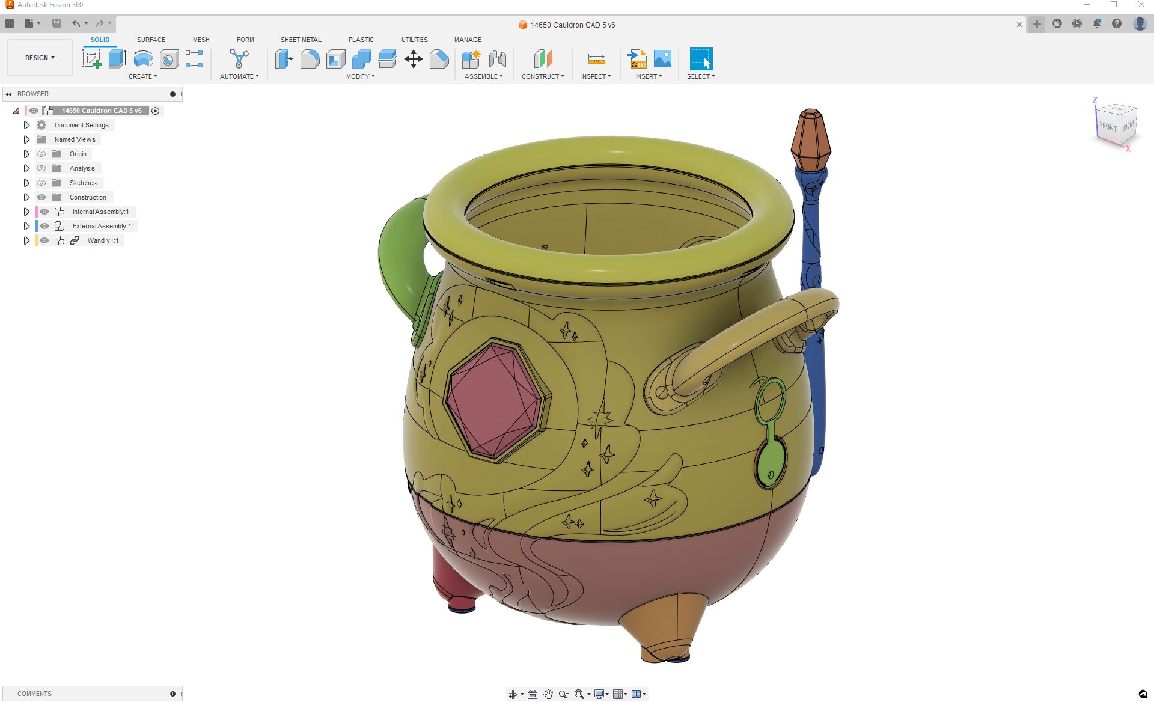Click the Joint tool icon
The image size is (1154, 702).
[497, 59]
